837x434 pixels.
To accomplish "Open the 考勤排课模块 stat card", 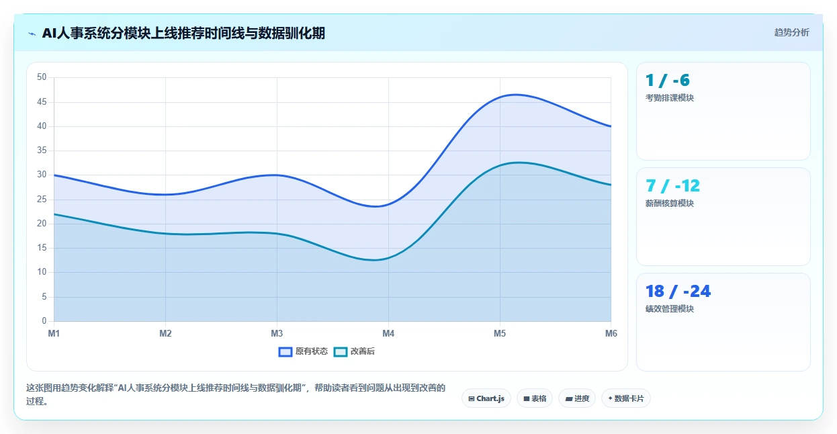I will (x=723, y=111).
